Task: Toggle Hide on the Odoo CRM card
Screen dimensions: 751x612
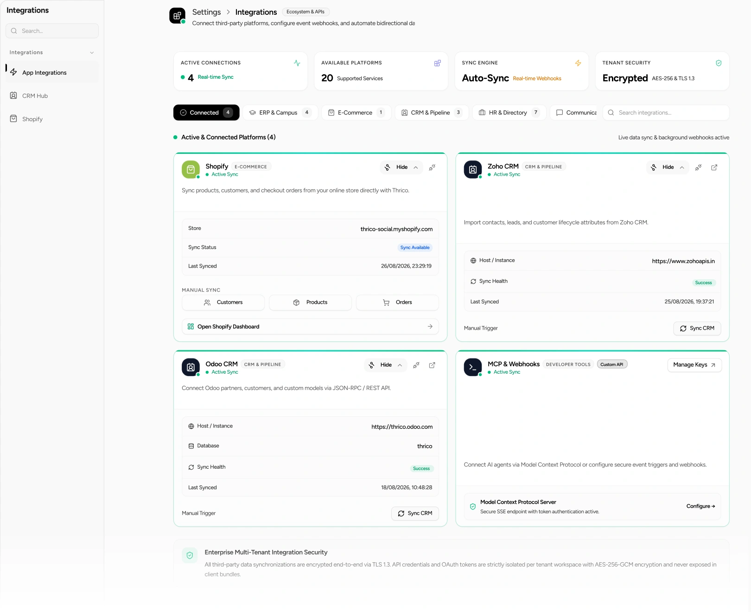Action: (x=386, y=365)
